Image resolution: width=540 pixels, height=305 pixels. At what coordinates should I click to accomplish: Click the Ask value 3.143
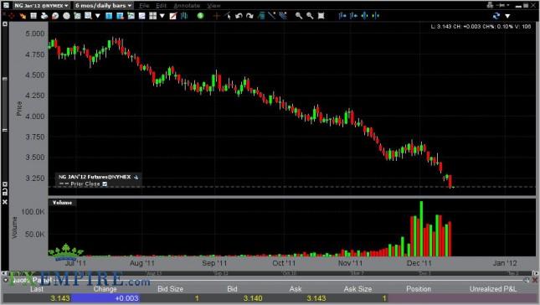tap(316, 298)
